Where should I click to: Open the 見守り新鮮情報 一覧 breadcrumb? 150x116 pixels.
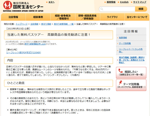click(x=63, y=24)
